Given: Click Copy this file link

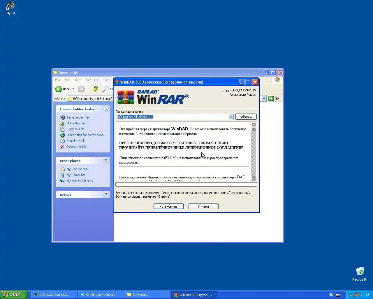Looking at the screenshot, I should coord(75,129).
